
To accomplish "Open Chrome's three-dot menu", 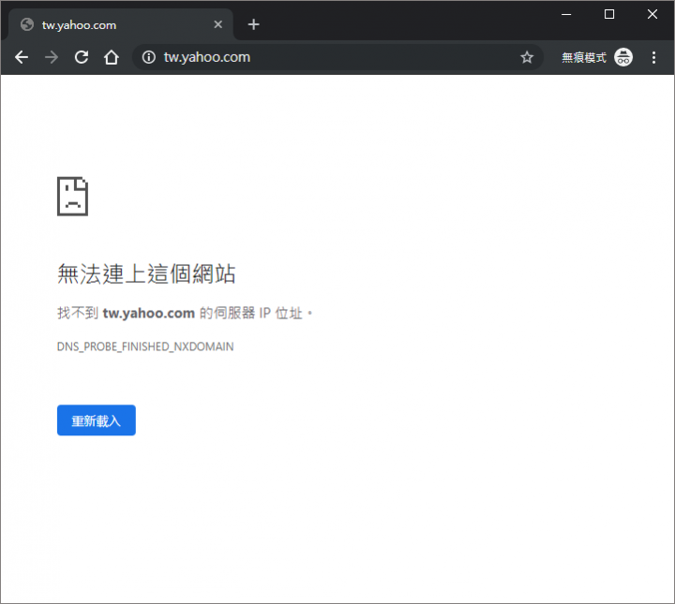I will click(x=653, y=57).
